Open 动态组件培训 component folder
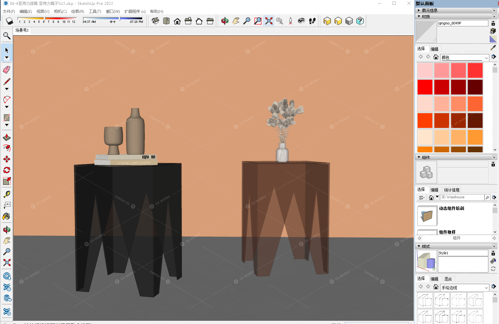 [x=427, y=215]
